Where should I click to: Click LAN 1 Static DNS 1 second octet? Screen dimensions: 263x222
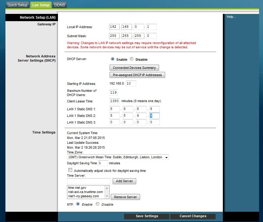tap(128, 109)
